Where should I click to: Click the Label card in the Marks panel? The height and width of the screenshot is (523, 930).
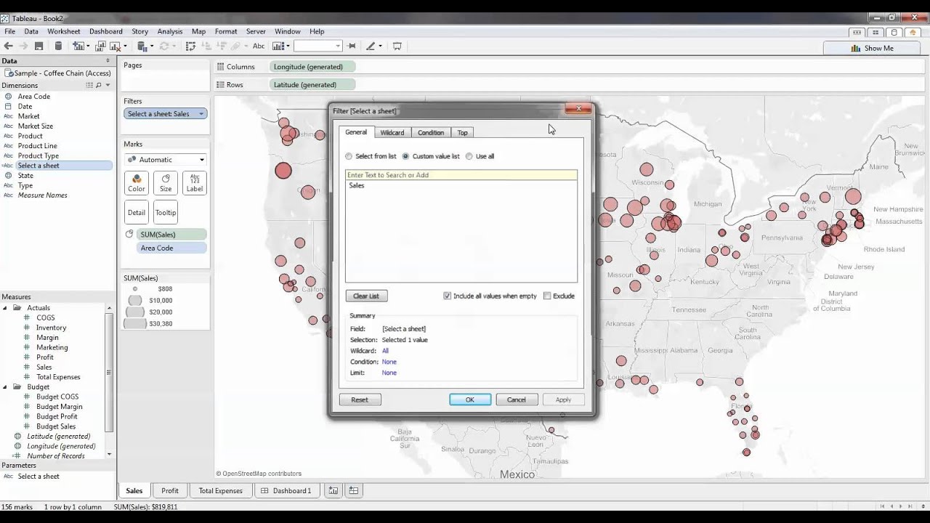[x=195, y=183]
